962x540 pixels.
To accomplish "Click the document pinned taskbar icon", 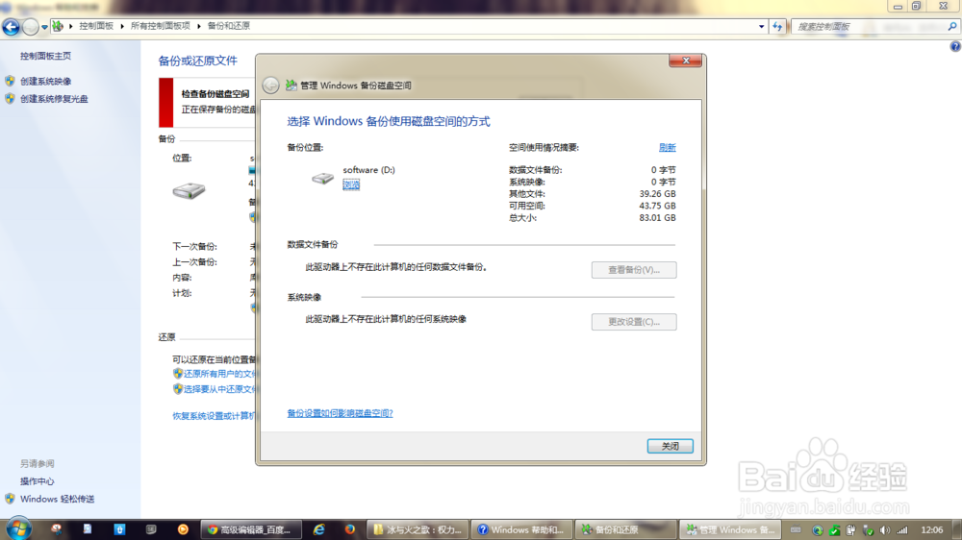I will click(x=88, y=529).
